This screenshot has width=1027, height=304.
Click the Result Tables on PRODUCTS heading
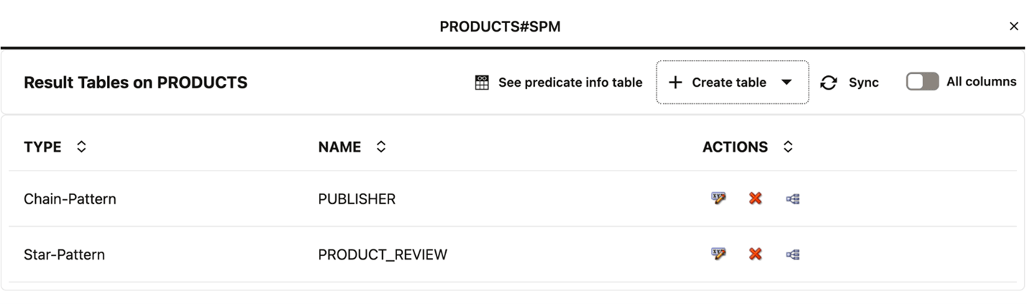136,82
